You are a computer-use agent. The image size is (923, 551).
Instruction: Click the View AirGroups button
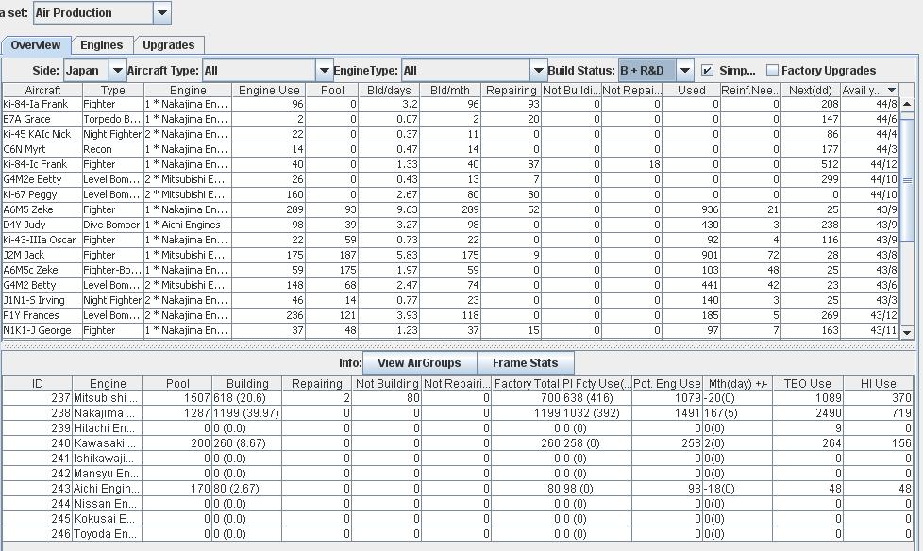419,363
